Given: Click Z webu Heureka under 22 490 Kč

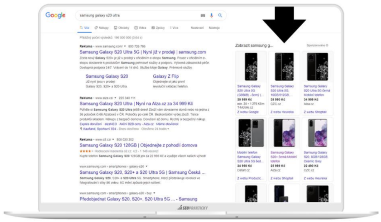Looking at the screenshot, I should coord(315,179).
